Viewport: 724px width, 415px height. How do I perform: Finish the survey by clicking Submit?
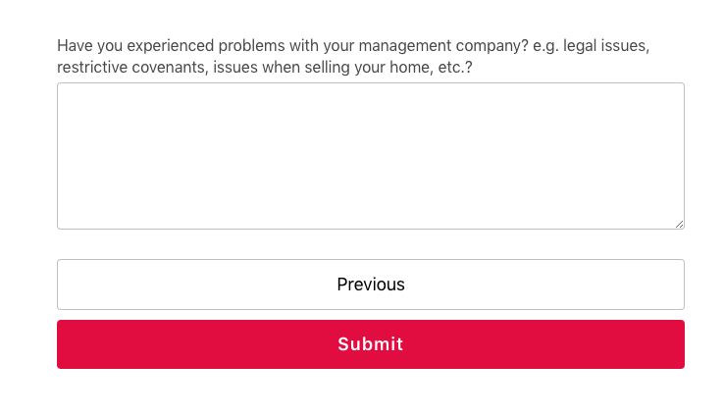(370, 344)
